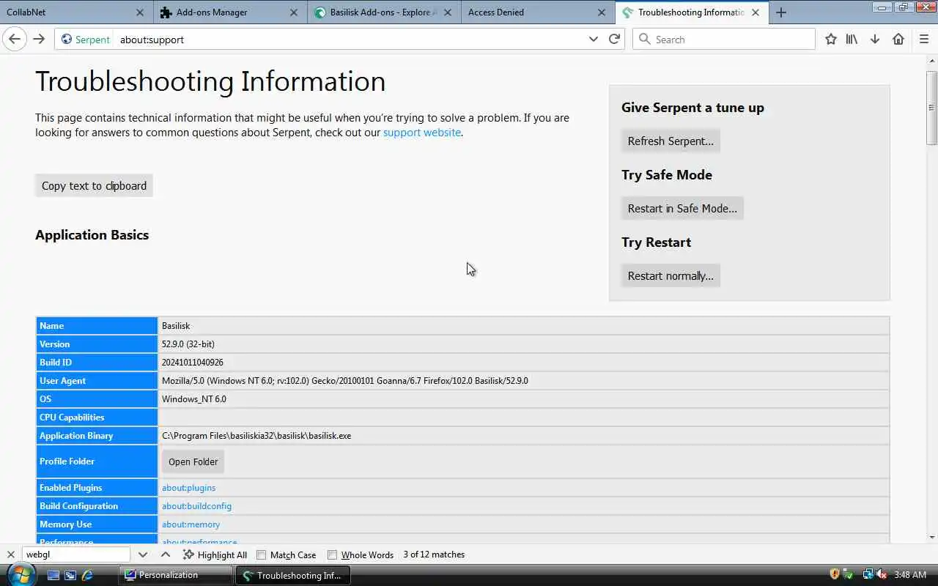Close the find bar
Viewport: 938px width, 586px height.
[x=10, y=555]
